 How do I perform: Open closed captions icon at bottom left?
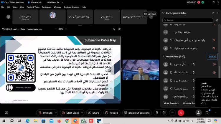(6, 113)
